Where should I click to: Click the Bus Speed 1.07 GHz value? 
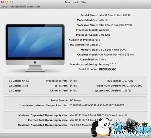128,81
